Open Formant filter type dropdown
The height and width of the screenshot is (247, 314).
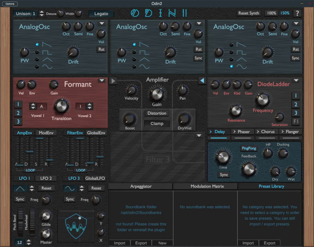(x=102, y=81)
